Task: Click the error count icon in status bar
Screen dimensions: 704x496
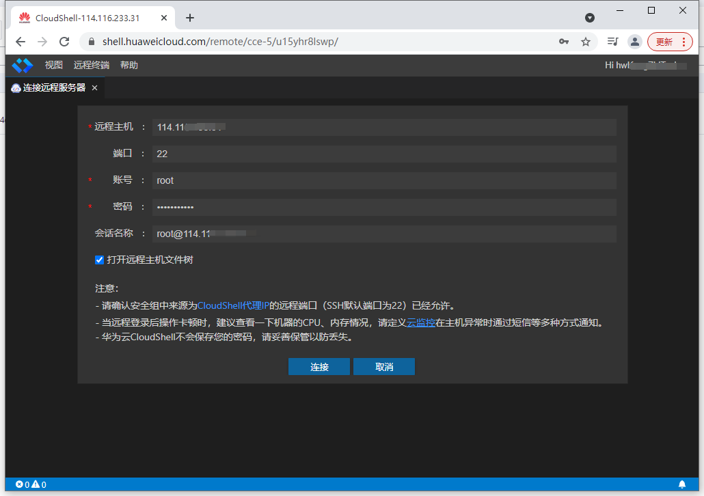Action: tap(19, 484)
